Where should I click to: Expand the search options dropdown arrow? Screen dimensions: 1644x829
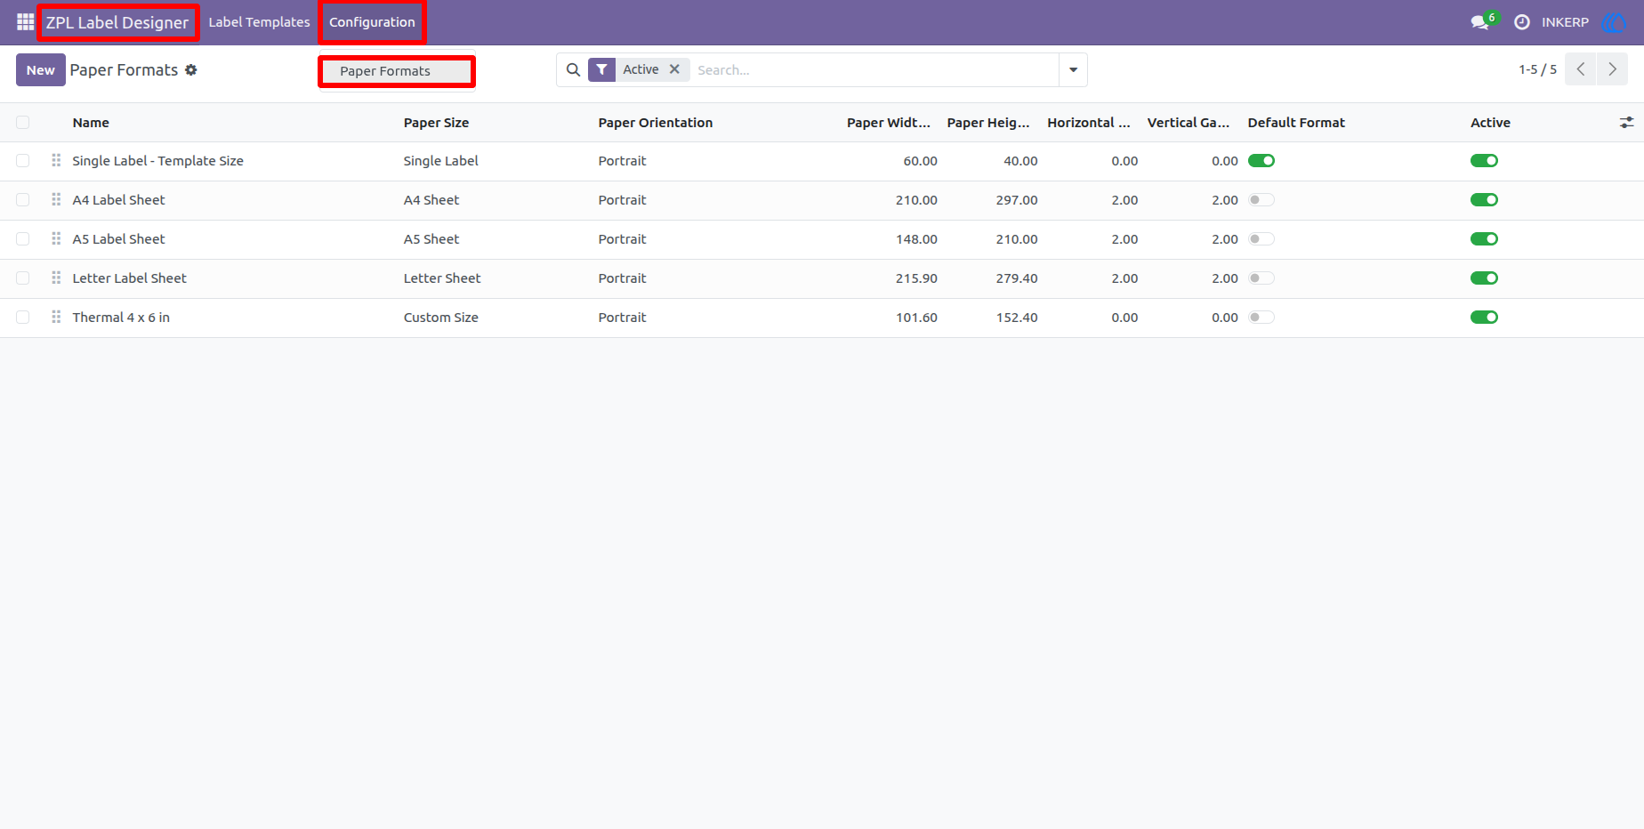[1073, 69]
